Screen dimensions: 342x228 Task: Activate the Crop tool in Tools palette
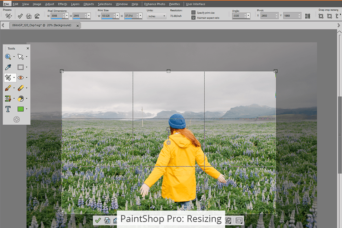coord(8,77)
